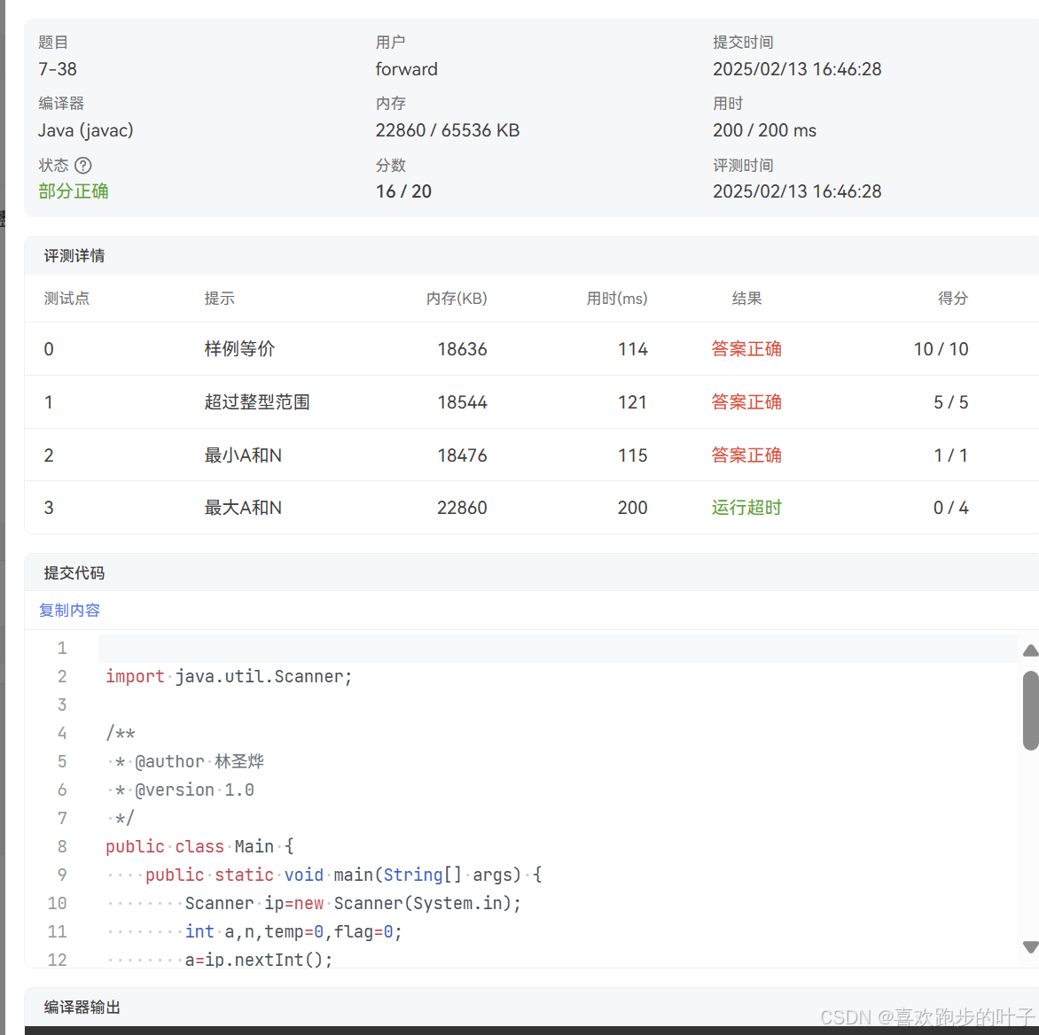1039x1035 pixels.
Task: Click the 得分 column header
Action: 953,299
